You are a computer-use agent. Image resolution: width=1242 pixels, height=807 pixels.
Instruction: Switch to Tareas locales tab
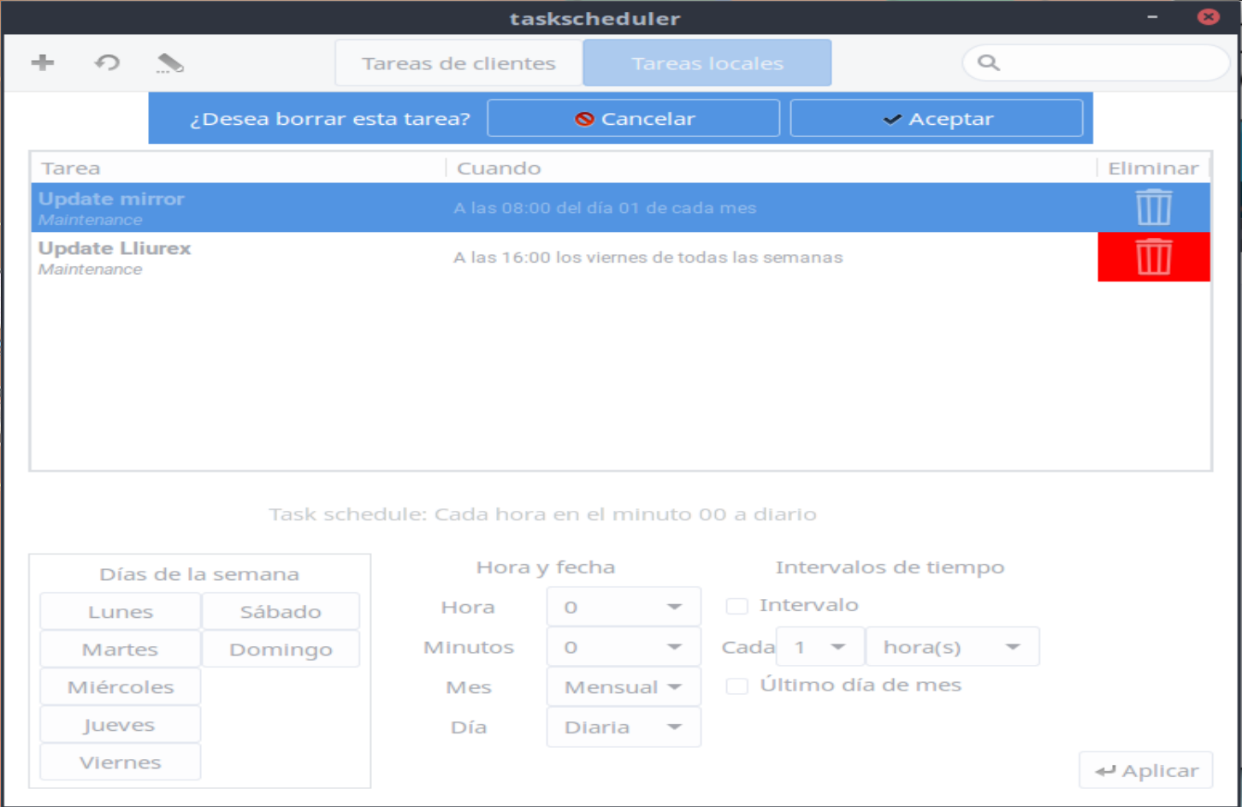tap(707, 62)
